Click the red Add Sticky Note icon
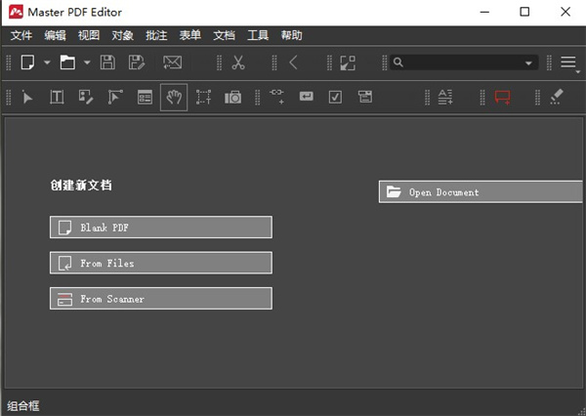This screenshot has height=416, width=586. tap(502, 98)
